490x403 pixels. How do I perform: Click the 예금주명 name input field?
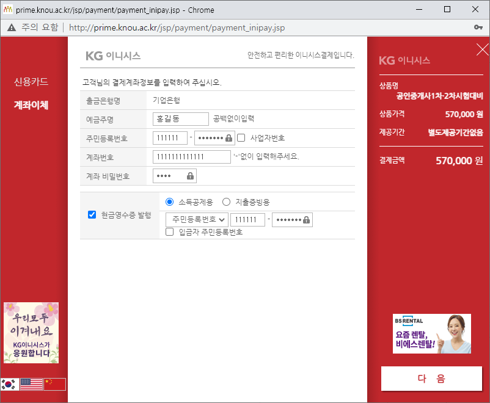pyautogui.click(x=180, y=118)
